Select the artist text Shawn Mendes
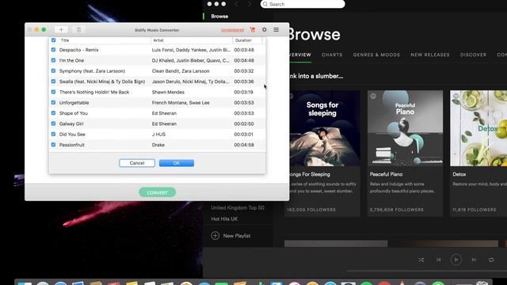The image size is (507, 285). 168,92
